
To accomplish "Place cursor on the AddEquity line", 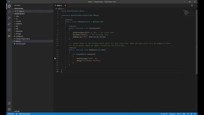I will coord(89,37).
